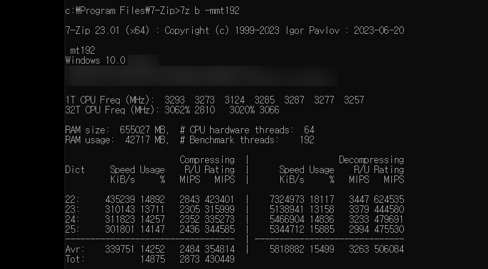
Task: Click the blurred system information line
Action: [201, 76]
